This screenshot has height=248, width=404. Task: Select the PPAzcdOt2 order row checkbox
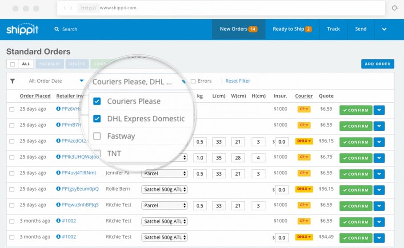pos(12,141)
